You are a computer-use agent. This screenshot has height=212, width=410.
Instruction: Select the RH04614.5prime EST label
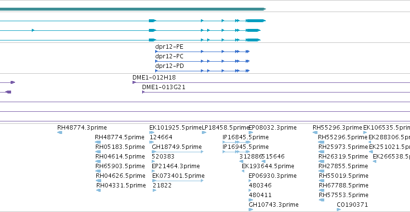[120, 157]
